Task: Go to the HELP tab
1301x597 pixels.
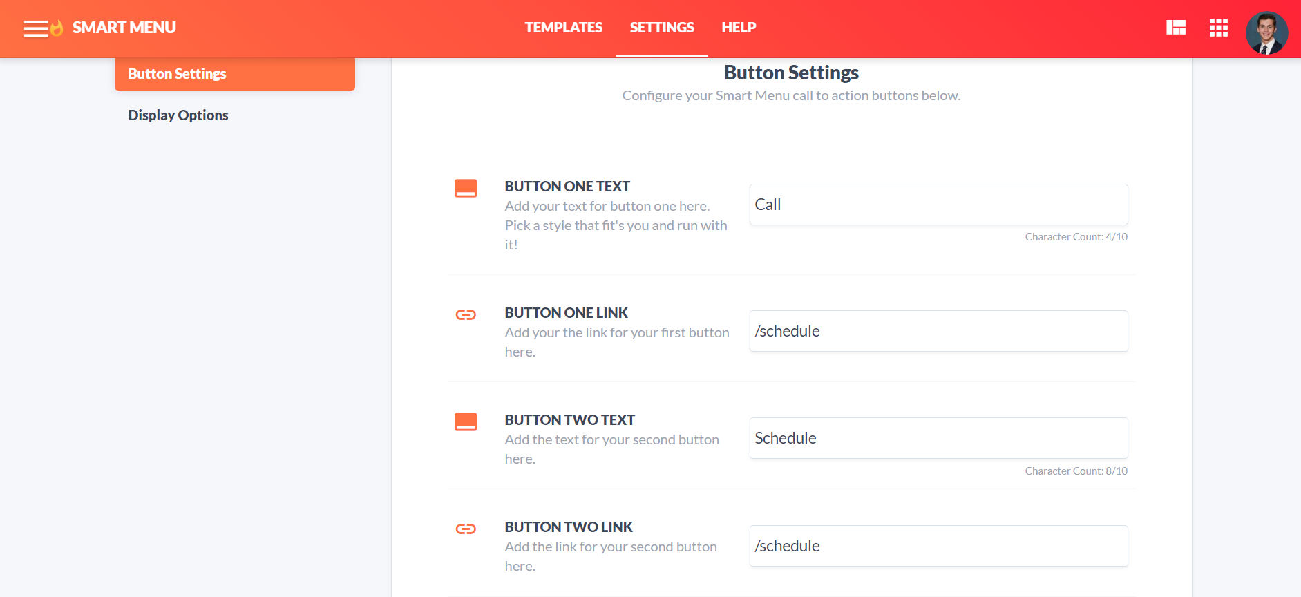Action: [x=739, y=28]
